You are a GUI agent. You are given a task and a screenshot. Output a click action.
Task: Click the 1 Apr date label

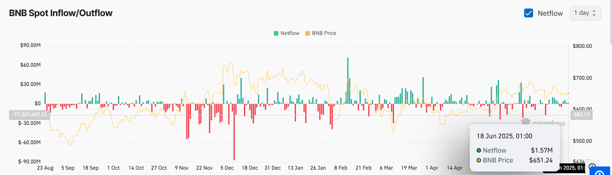click(431, 168)
